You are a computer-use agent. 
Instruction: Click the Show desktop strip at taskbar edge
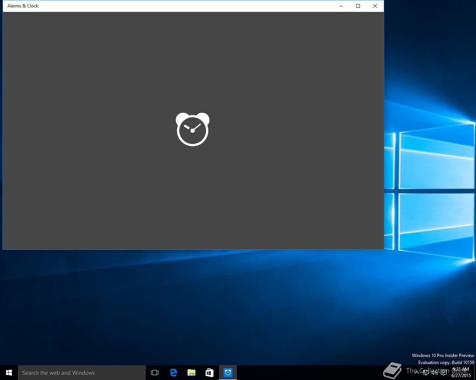tap(475, 373)
